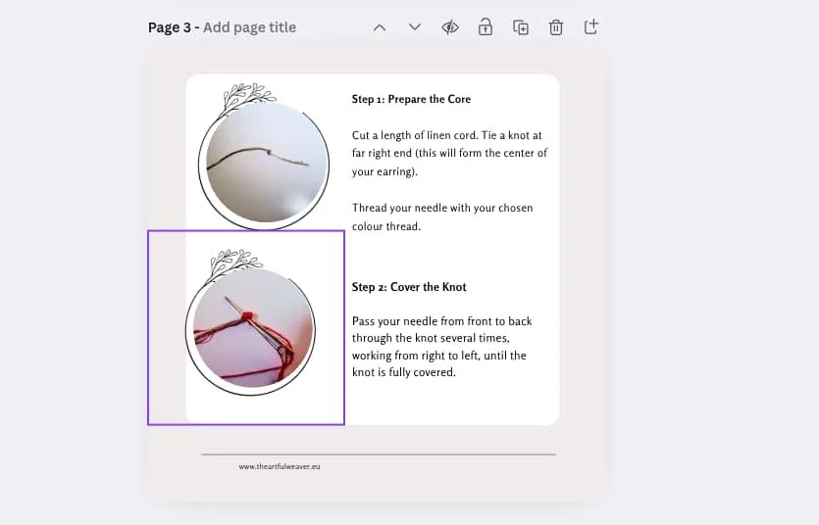Select the 'Cut a length of linen cord' paragraph
This screenshot has width=819, height=525.
point(449,153)
